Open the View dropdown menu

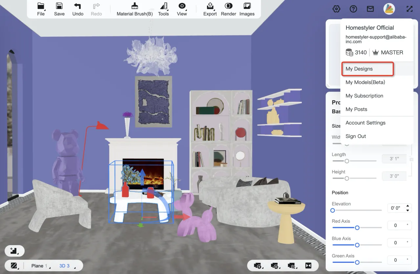(x=182, y=9)
